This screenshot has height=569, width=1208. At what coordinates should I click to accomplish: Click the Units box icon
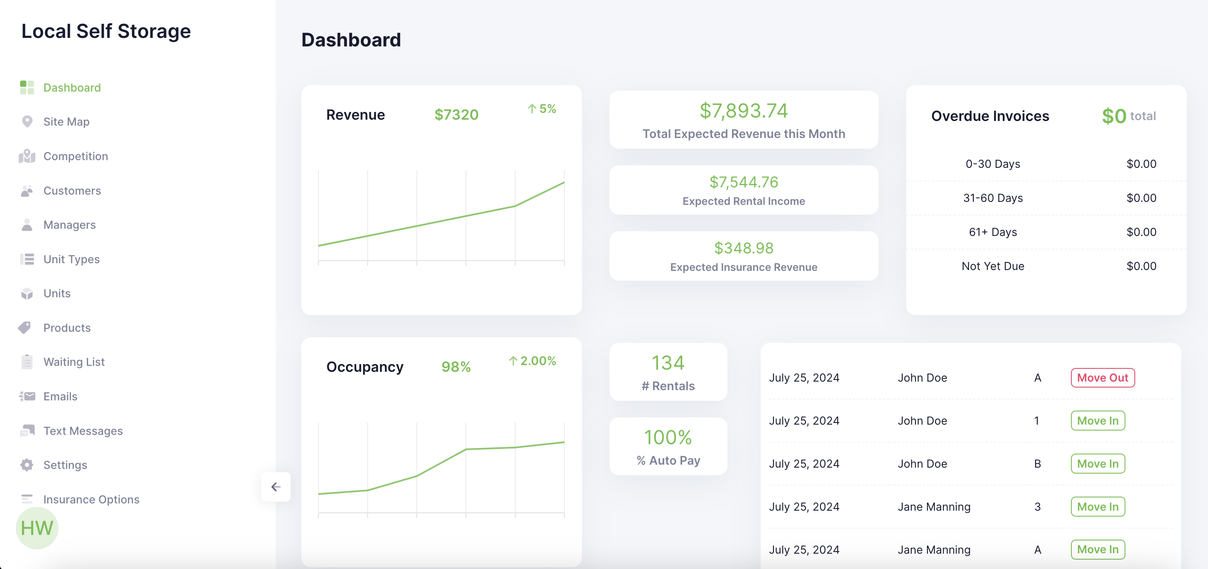pyautogui.click(x=27, y=293)
